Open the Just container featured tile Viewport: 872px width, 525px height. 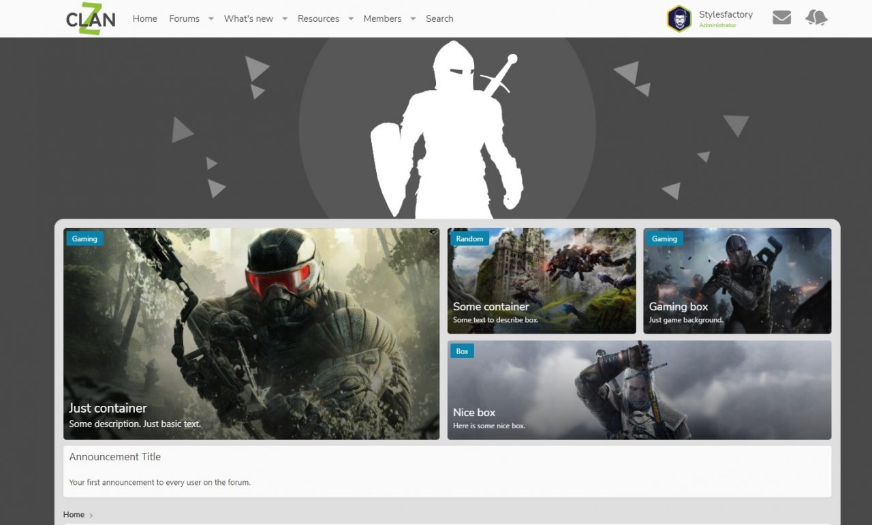point(251,334)
